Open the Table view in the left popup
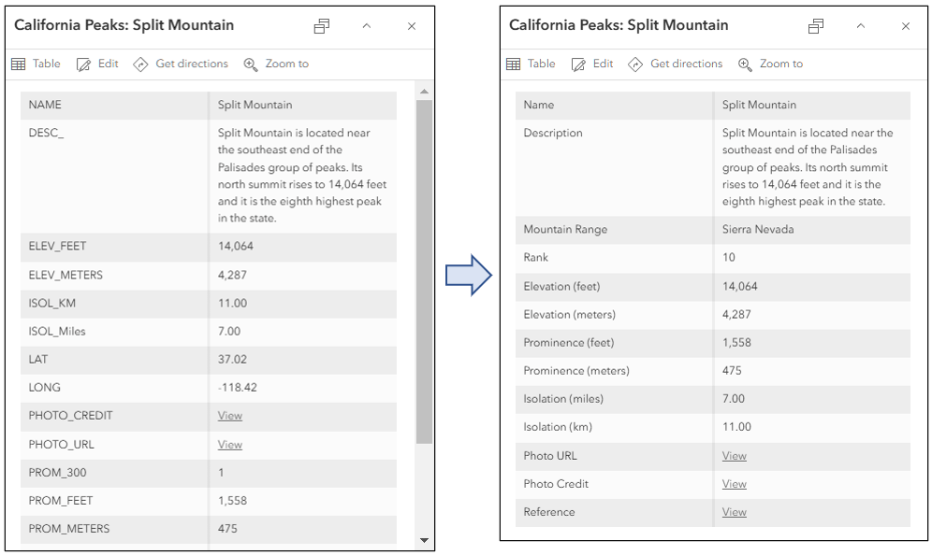The height and width of the screenshot is (555, 932). point(35,64)
